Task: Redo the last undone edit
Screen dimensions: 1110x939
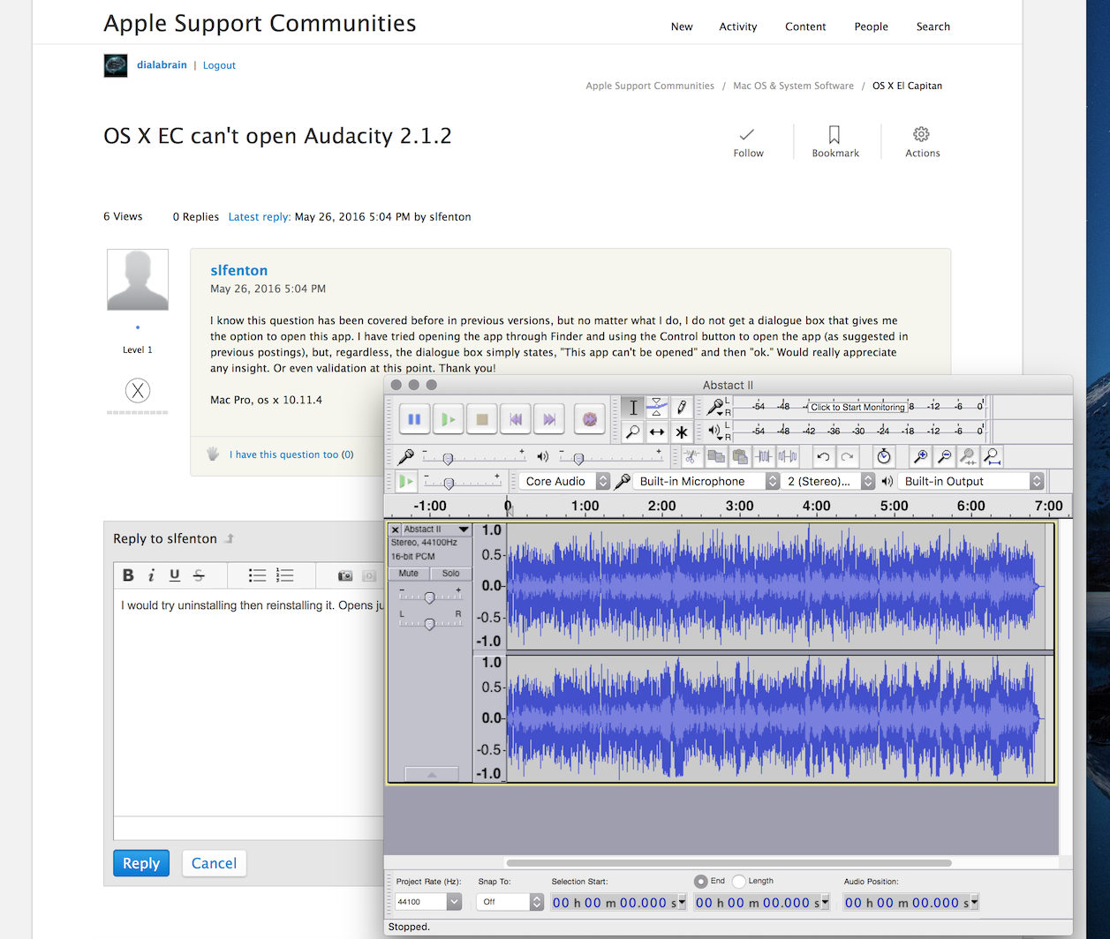Action: tap(847, 456)
